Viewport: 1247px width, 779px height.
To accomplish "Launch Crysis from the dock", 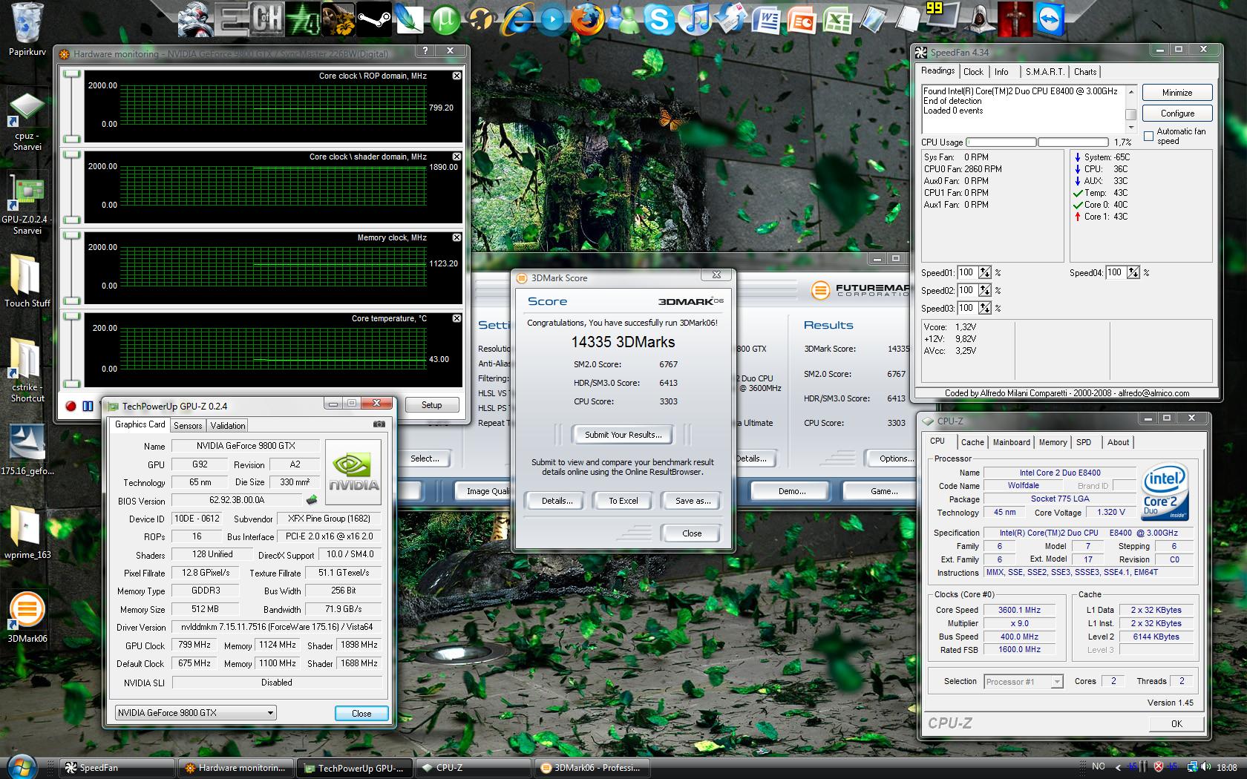I will point(196,19).
